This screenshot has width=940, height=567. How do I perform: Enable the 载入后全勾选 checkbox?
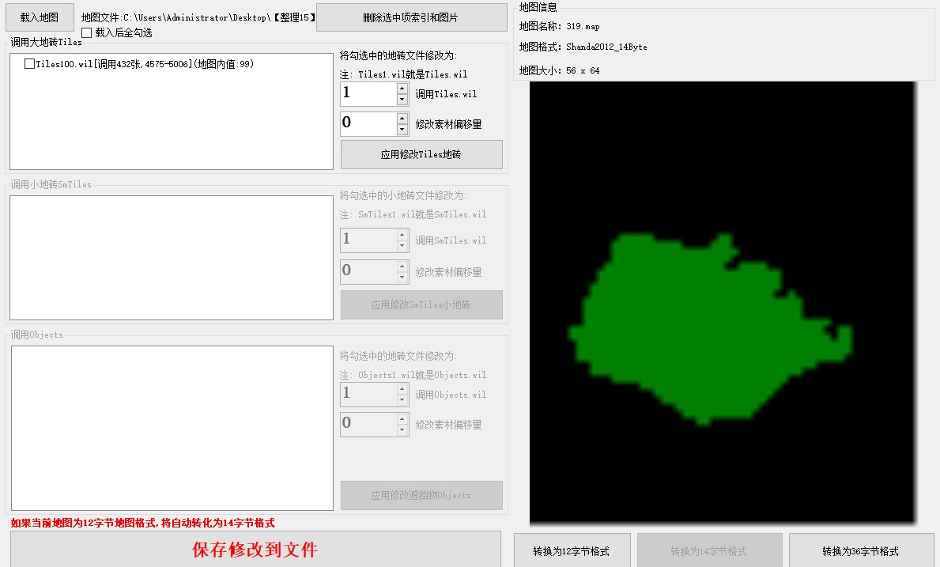(87, 32)
